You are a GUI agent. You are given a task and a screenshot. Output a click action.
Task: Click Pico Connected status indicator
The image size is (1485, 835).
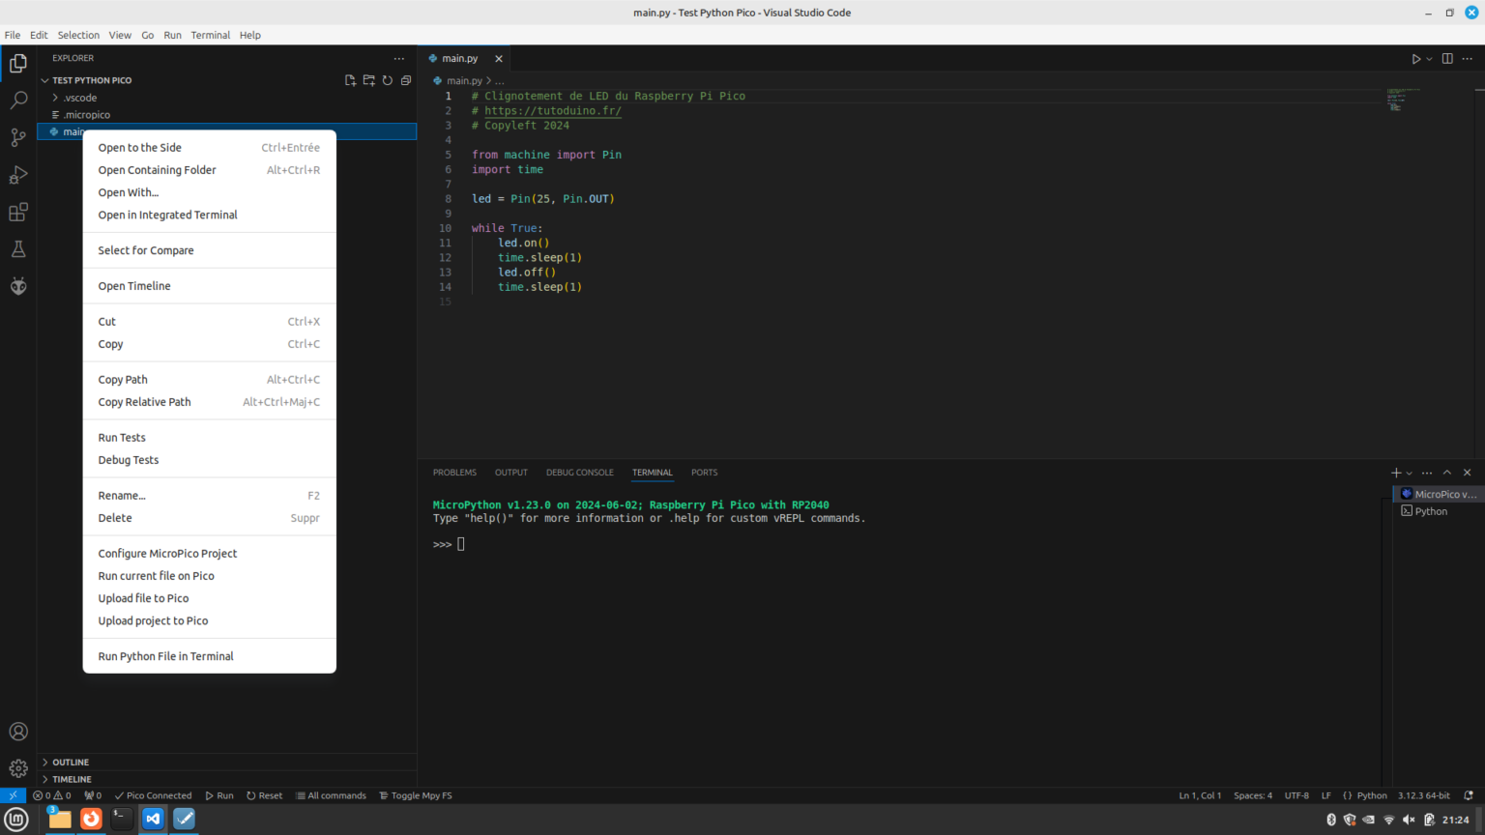pos(153,795)
